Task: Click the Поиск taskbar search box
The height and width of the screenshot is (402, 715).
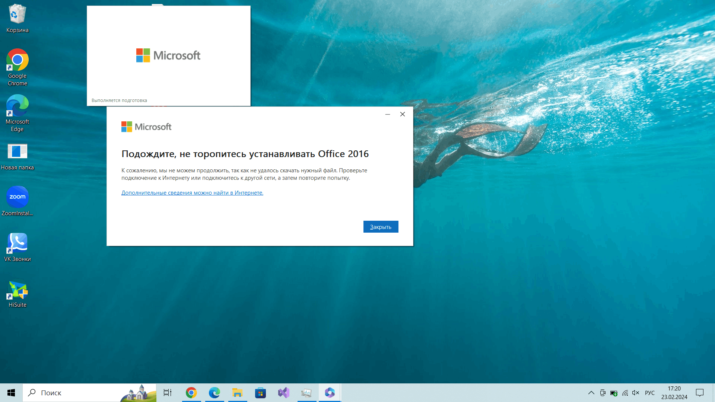Action: coord(89,393)
